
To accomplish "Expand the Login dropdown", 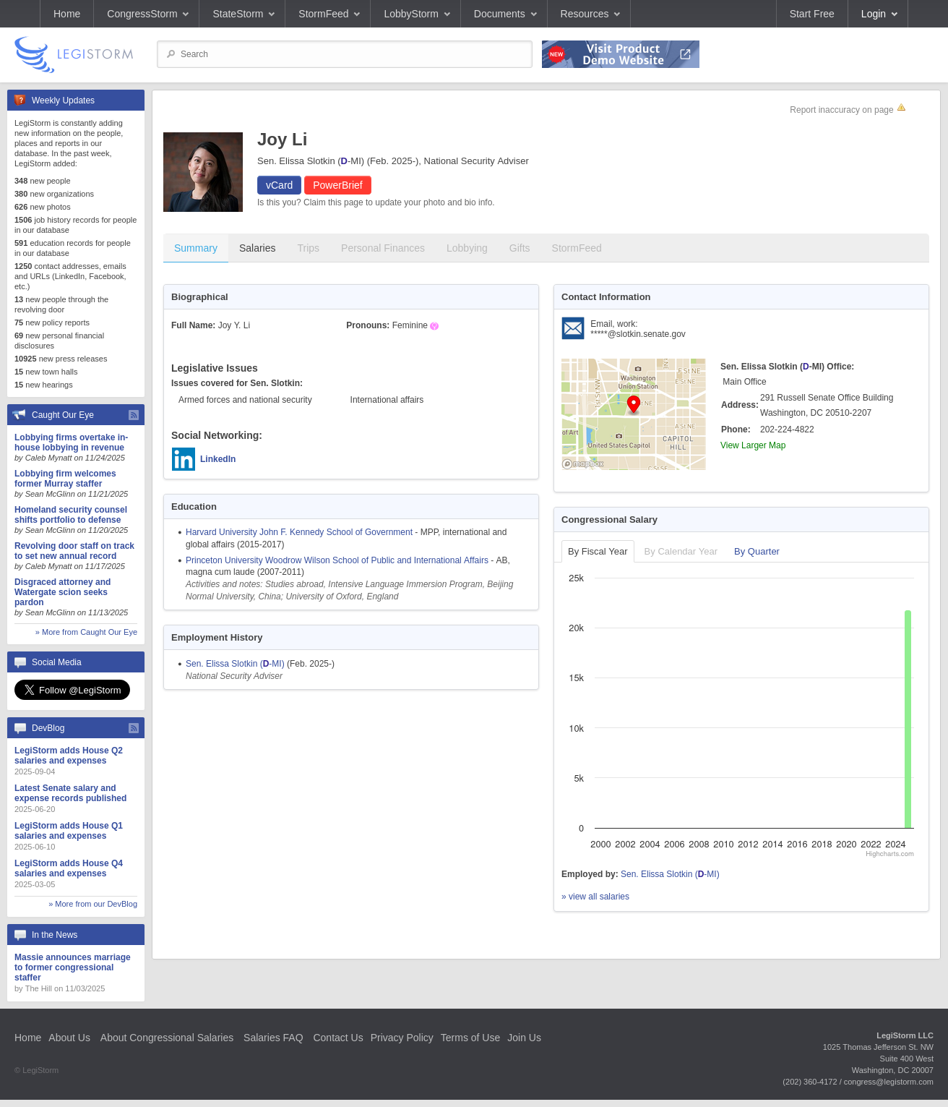I will (x=878, y=14).
